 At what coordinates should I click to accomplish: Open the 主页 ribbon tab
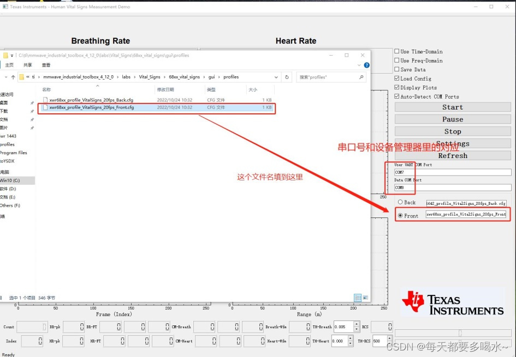point(9,65)
